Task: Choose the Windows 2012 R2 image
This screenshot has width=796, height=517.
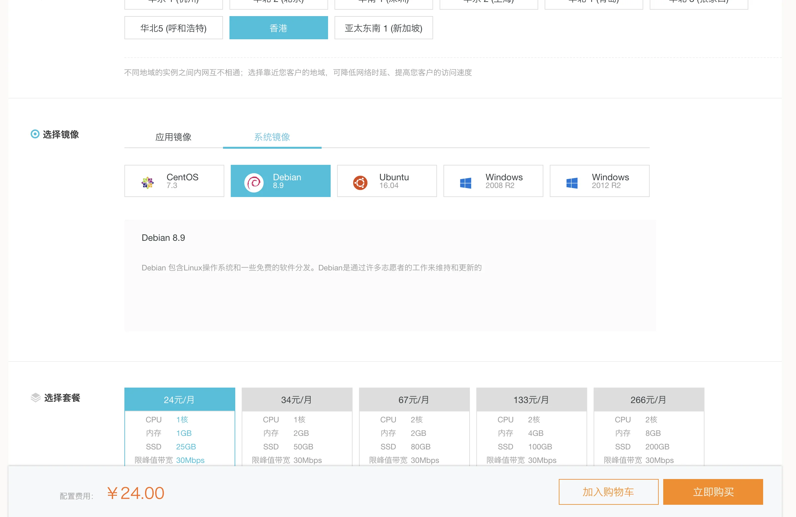Action: [x=600, y=181]
